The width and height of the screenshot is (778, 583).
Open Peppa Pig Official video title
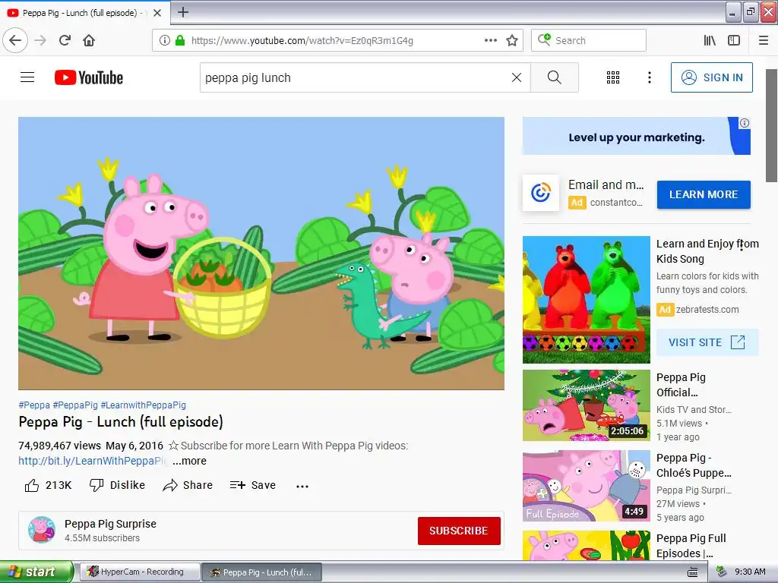pos(681,385)
